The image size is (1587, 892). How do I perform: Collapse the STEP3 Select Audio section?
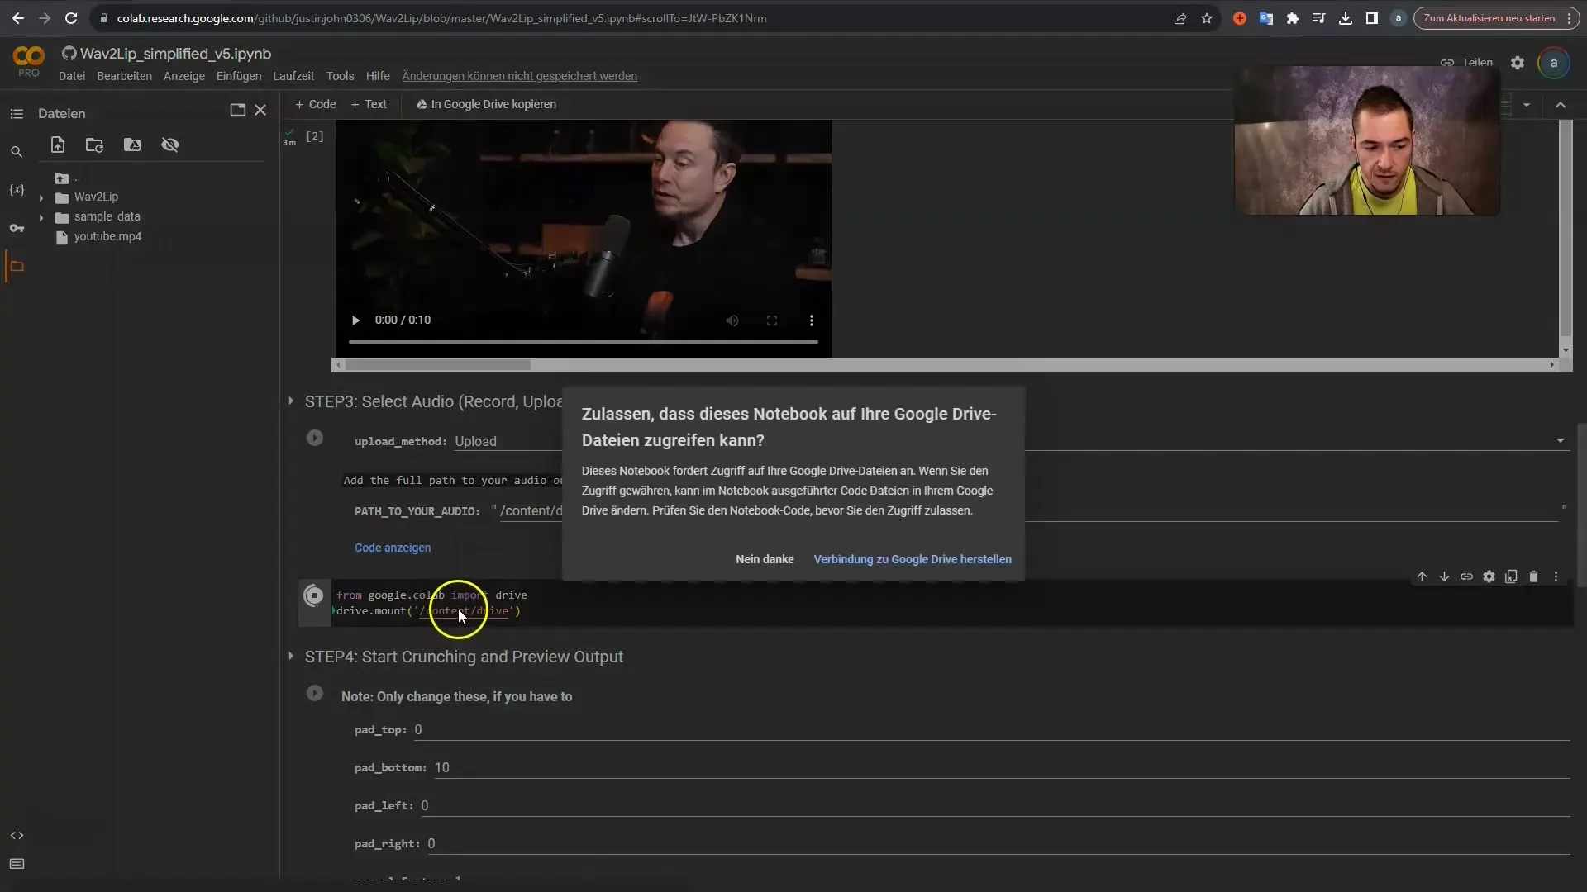click(291, 401)
